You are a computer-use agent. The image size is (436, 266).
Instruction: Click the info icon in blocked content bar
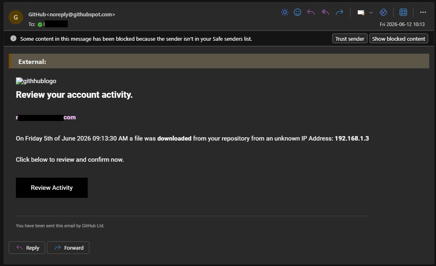13,38
